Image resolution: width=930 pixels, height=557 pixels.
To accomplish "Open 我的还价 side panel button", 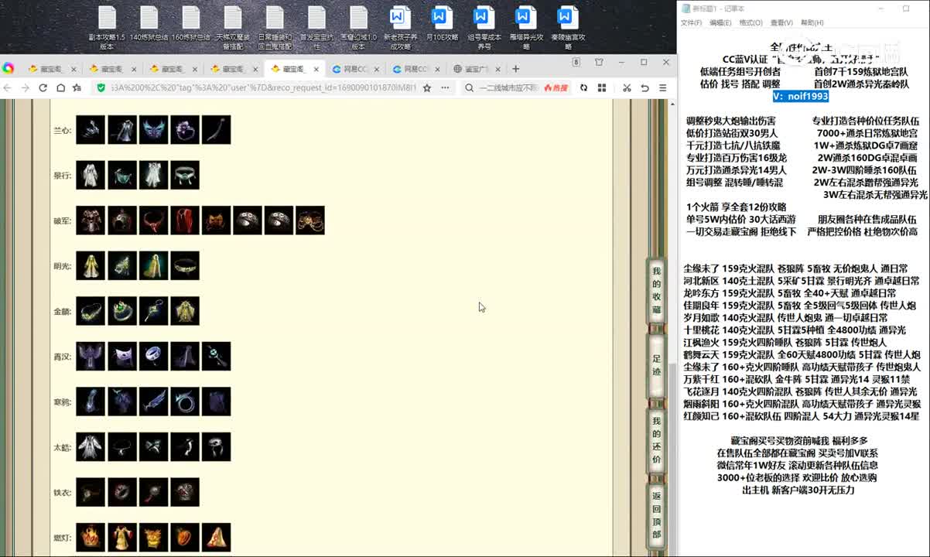I will [656, 440].
